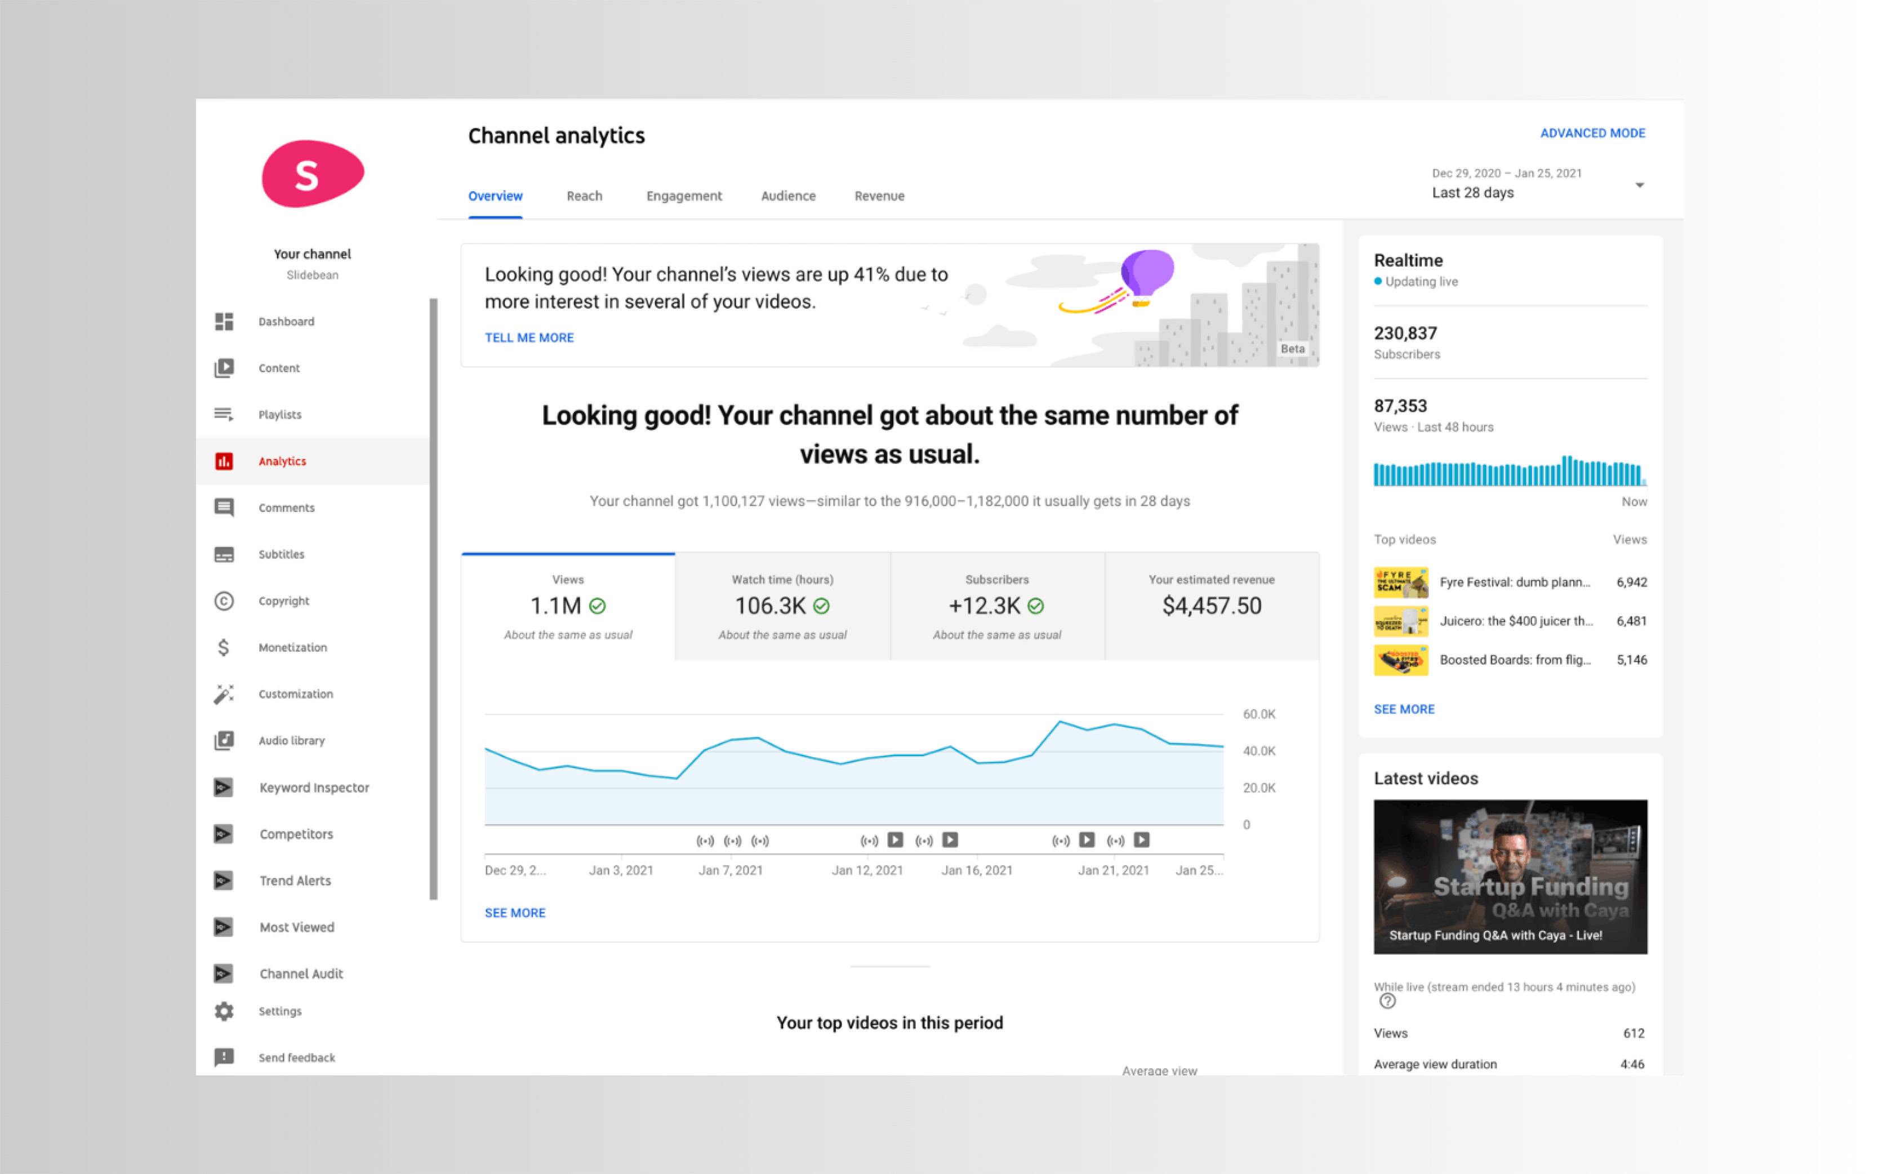Click TELL ME MORE in the banner
Screen dimensions: 1878x1174
tap(529, 337)
